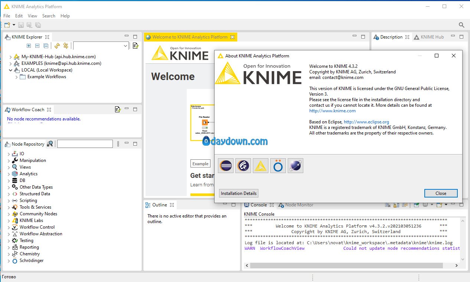This screenshot has height=282, width=470.
Task: Click the New workflow wizard toolbar icon
Action: (x=7, y=25)
